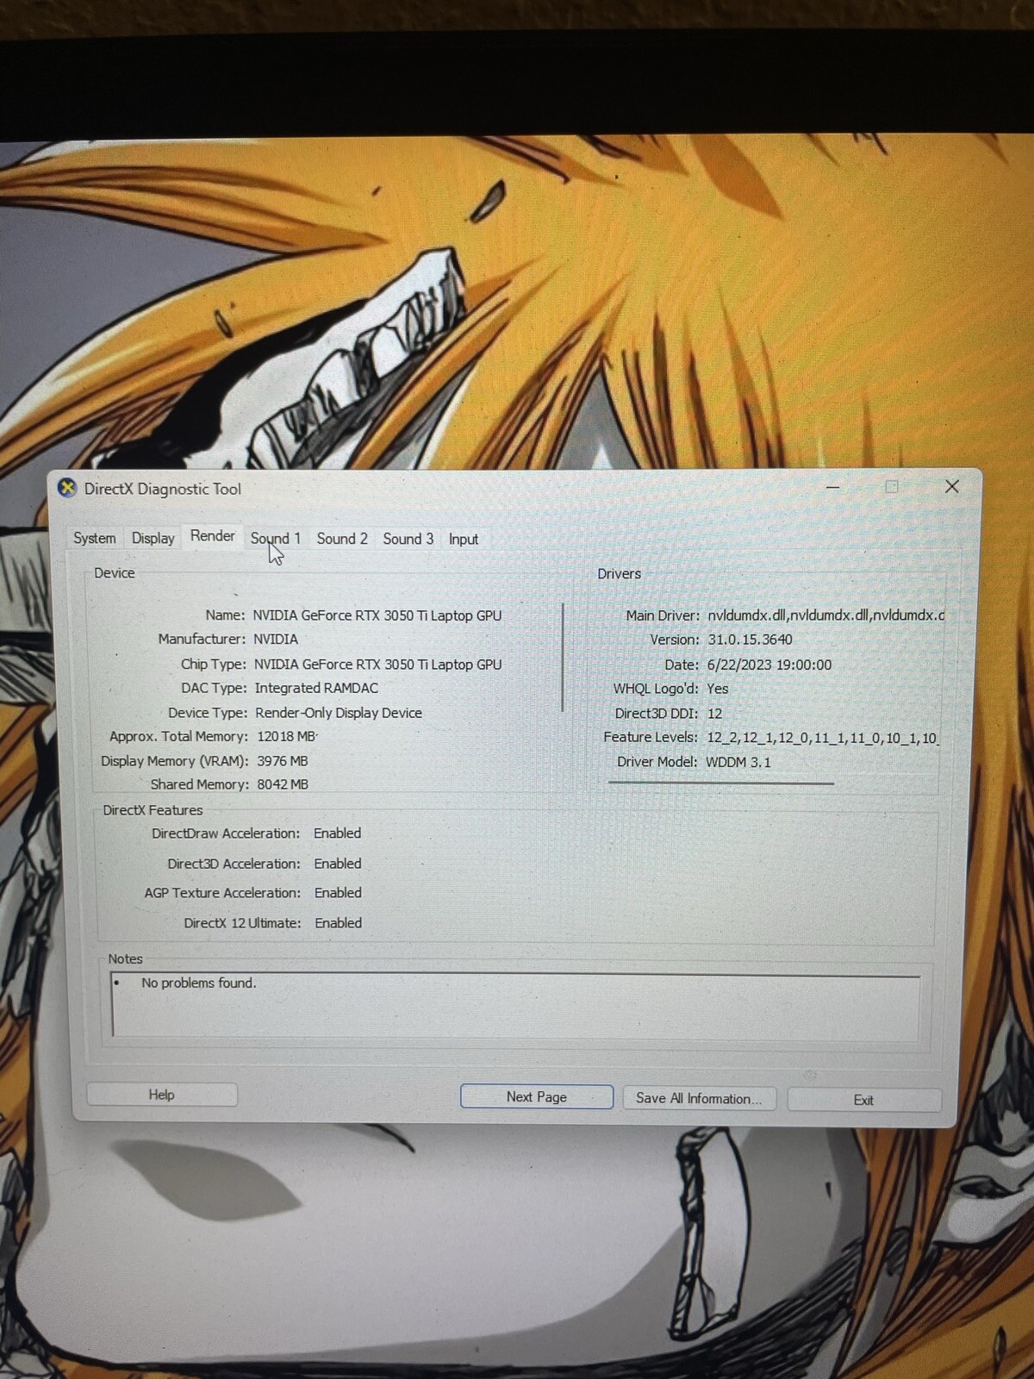1034x1379 pixels.
Task: Click WHQL Logo'd value 'Yes'
Action: tap(718, 689)
